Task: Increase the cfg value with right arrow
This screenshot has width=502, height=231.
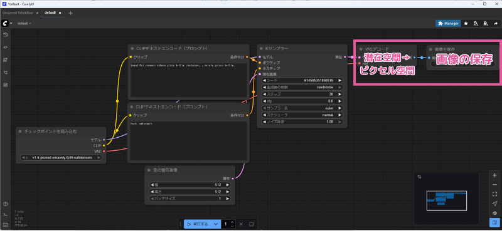Action: 340,101
